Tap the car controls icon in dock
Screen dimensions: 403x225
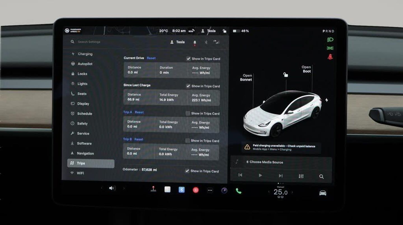coord(323,193)
